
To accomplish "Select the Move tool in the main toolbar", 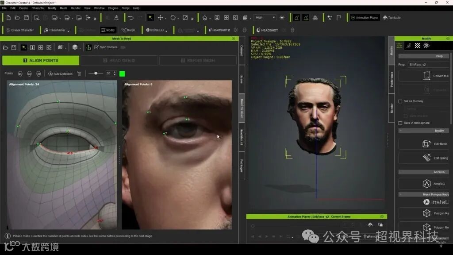I will coord(160,18).
